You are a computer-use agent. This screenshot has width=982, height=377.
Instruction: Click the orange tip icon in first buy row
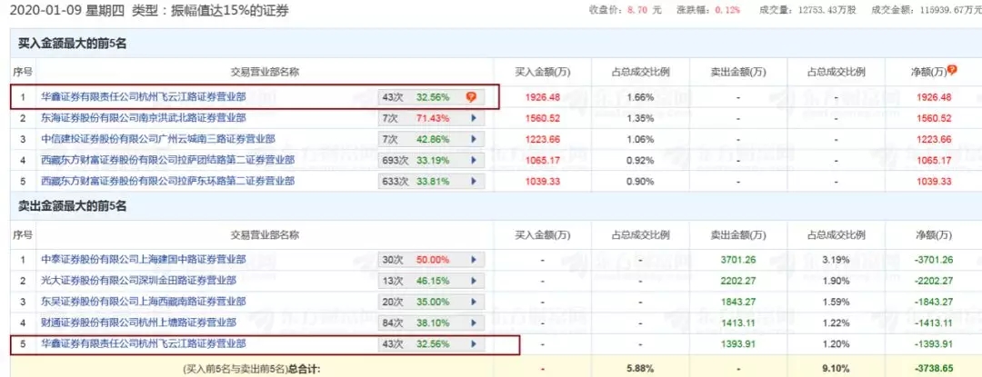click(471, 97)
